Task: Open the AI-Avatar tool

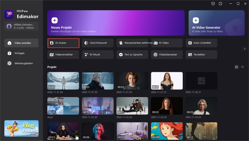Action: (63, 43)
